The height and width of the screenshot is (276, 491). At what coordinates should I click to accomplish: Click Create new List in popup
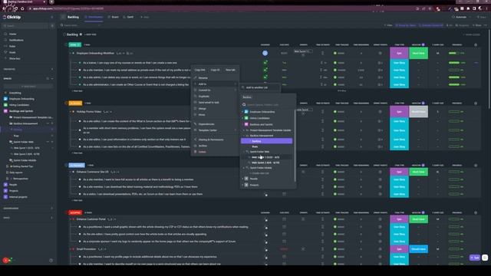tap(259, 173)
